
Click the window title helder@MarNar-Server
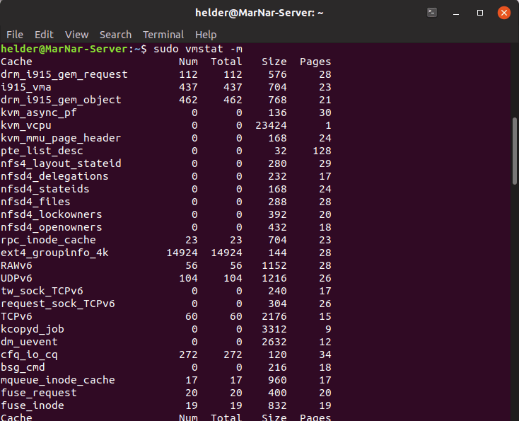(259, 13)
